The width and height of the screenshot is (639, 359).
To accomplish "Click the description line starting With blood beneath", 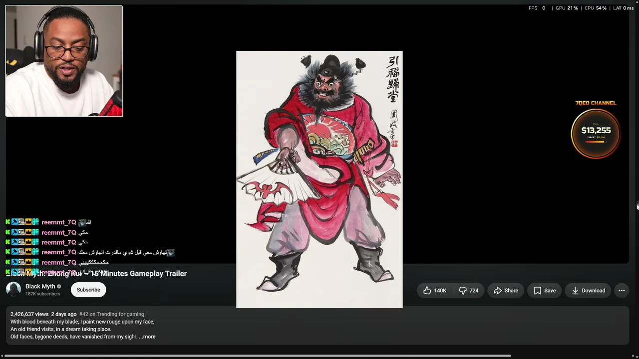I will pos(82,322).
